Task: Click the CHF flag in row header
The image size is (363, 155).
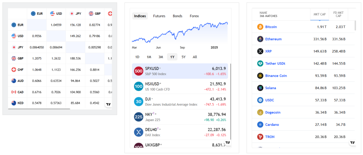Action: (14, 69)
